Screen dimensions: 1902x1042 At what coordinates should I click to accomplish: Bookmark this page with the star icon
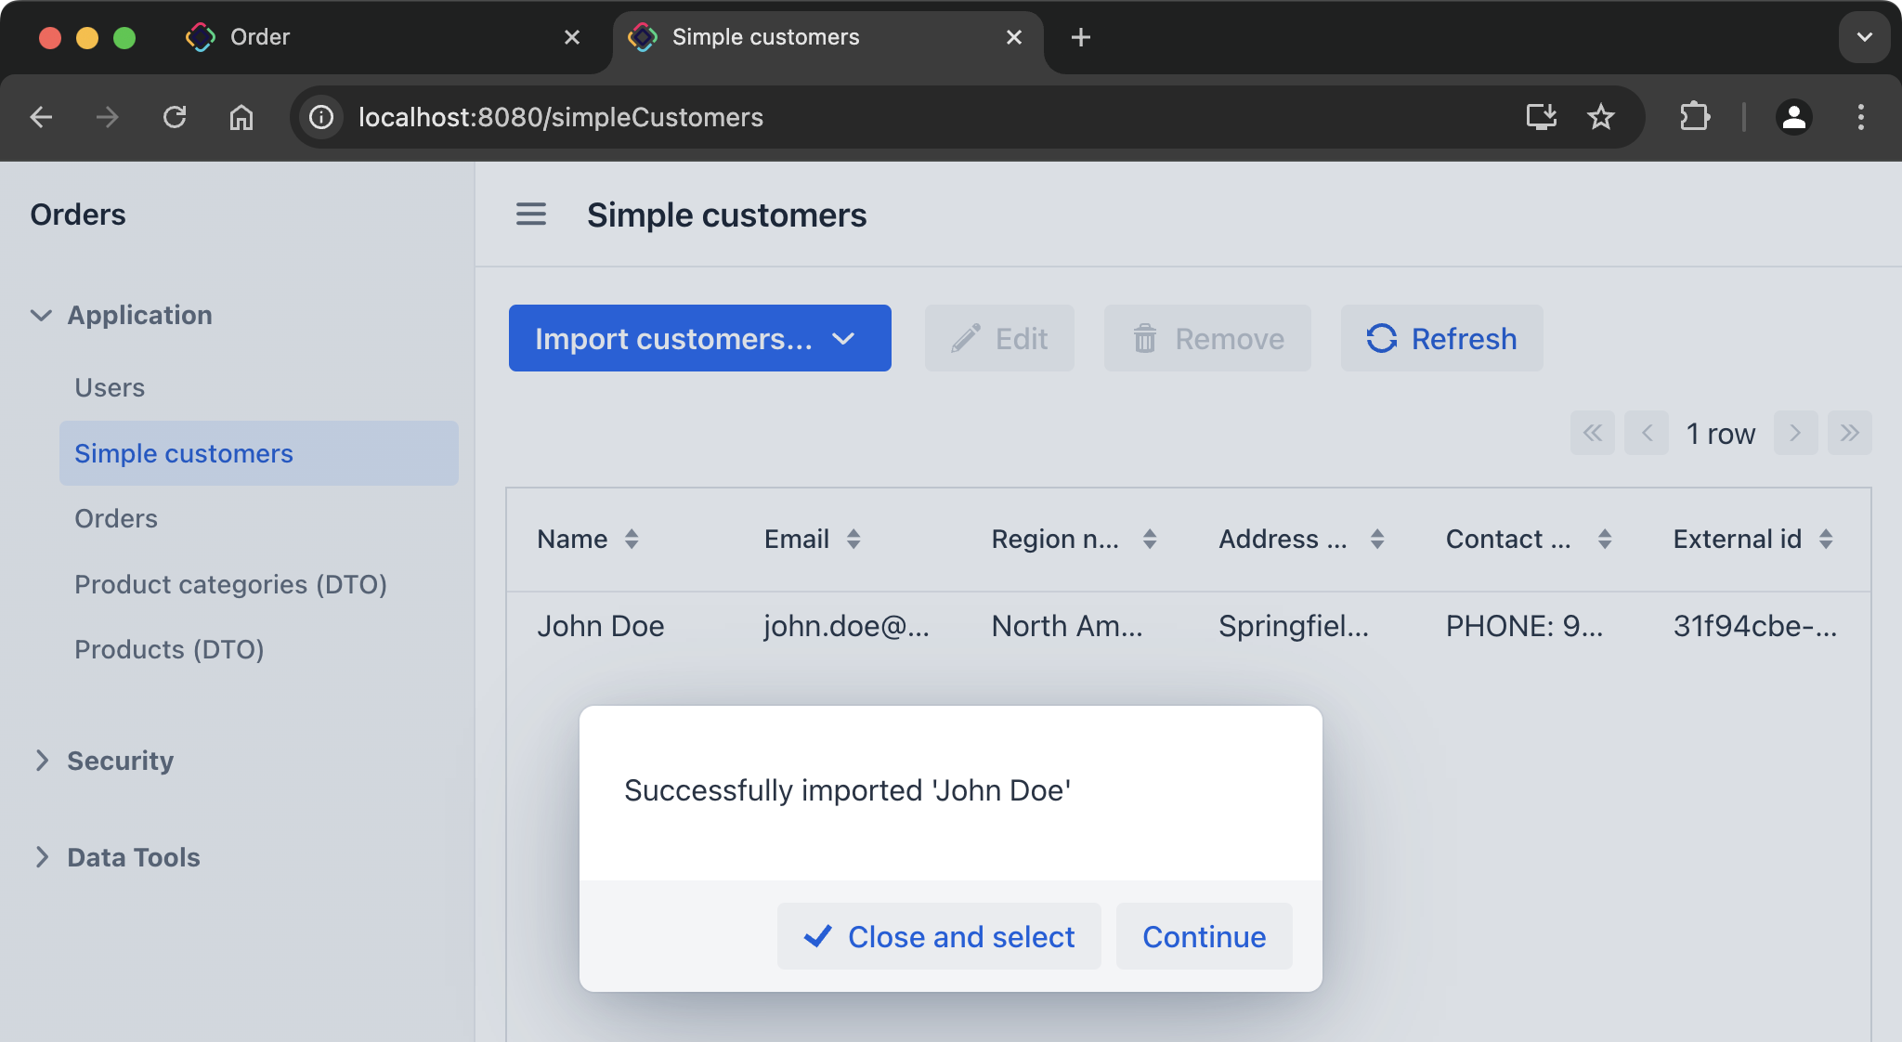click(x=1601, y=117)
